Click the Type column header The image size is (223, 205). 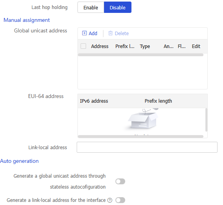pos(145,46)
